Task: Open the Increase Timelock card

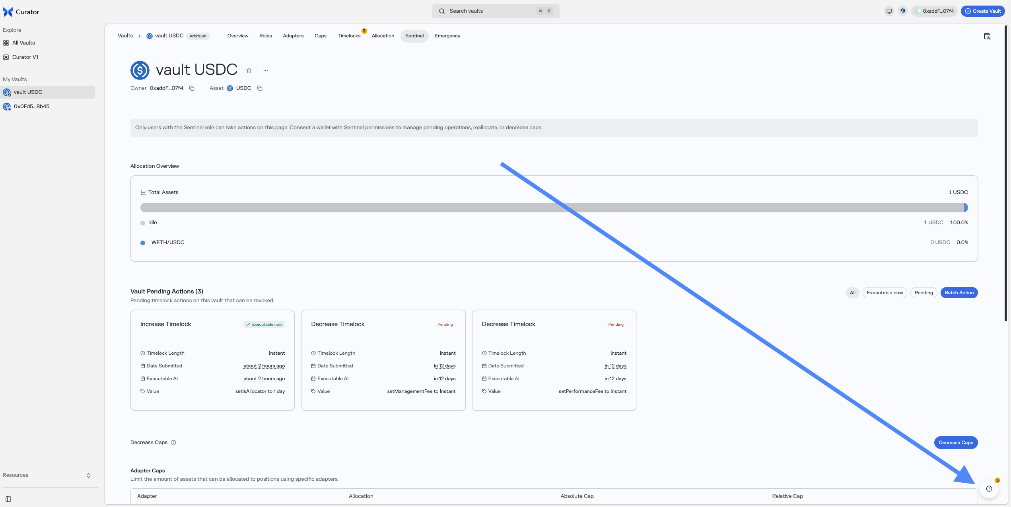Action: pos(212,360)
